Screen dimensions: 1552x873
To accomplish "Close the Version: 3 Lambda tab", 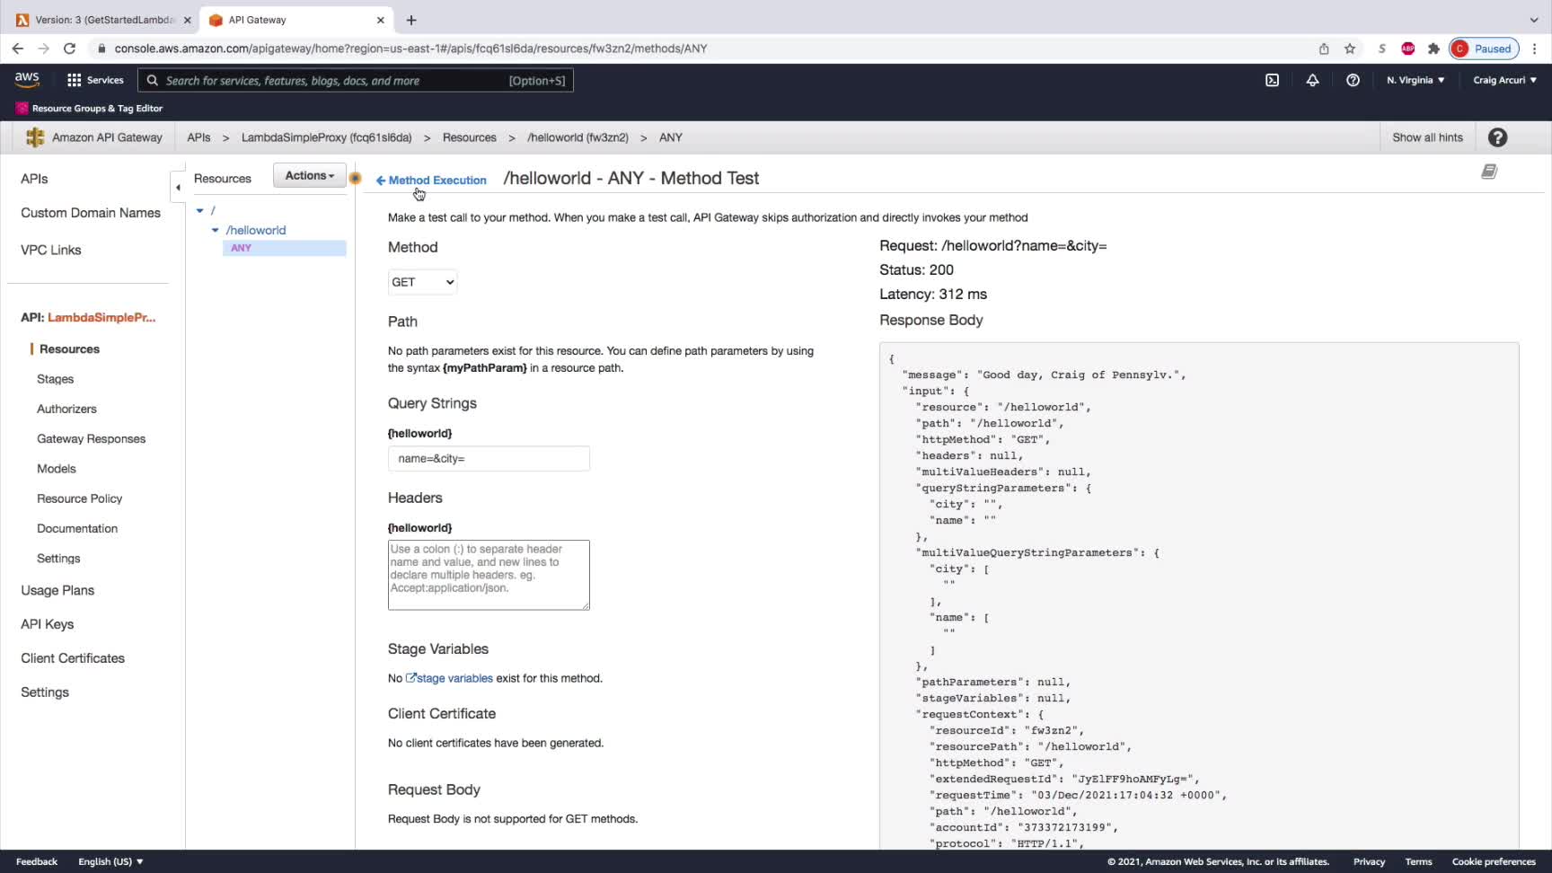I will pyautogui.click(x=188, y=20).
